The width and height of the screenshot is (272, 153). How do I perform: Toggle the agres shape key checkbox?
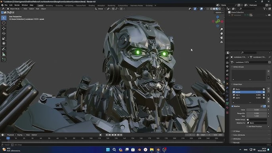point(264,98)
